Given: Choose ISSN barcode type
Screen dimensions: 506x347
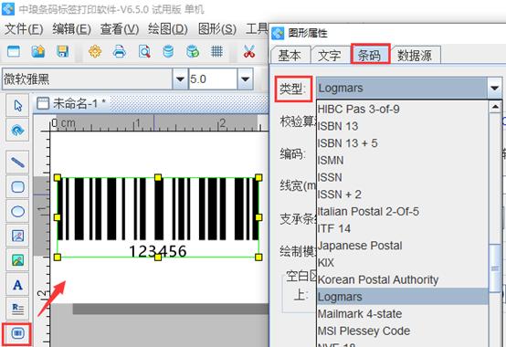Looking at the screenshot, I should pos(403,177).
